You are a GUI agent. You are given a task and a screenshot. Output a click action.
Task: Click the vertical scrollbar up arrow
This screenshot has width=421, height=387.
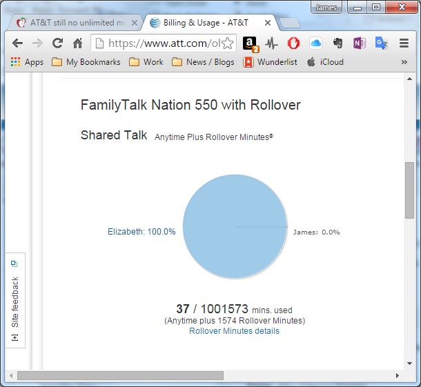pyautogui.click(x=409, y=79)
